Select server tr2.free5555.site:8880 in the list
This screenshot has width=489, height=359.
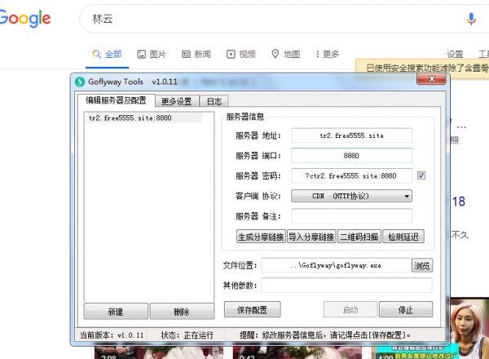[143, 118]
